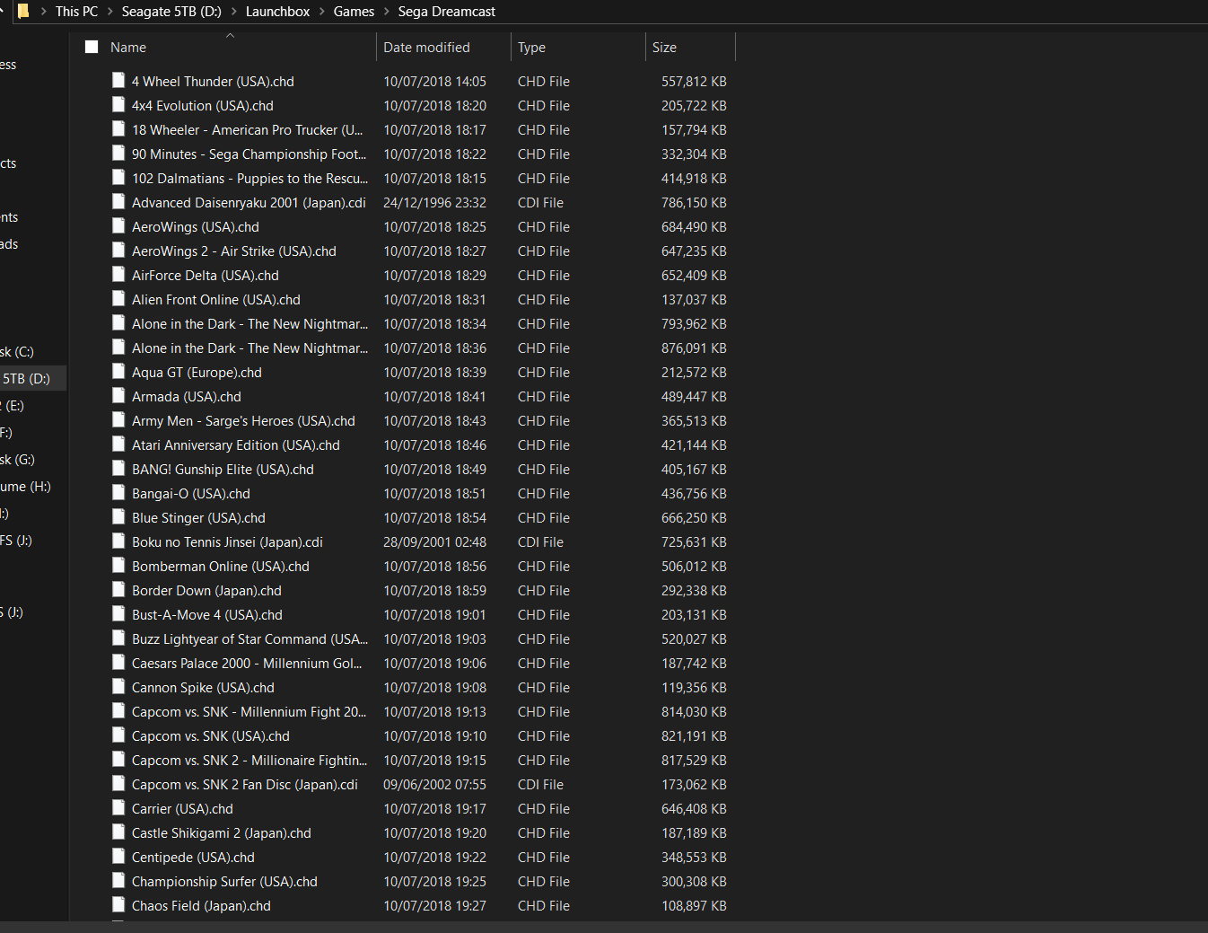Select Capcom vs. SNK - Millennium Fight file

(x=249, y=712)
